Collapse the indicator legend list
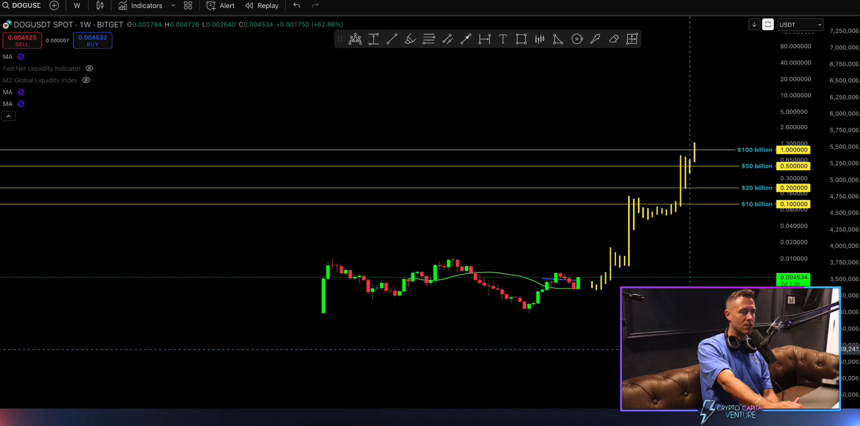 pos(8,116)
